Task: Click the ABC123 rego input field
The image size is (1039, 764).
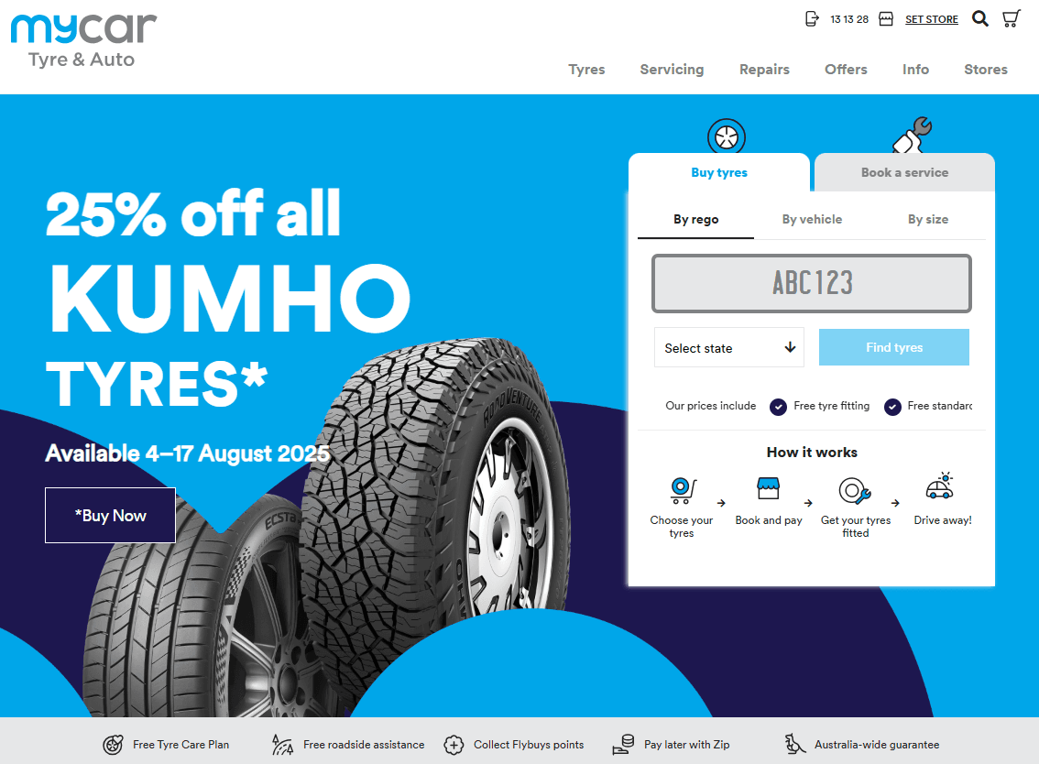Action: click(x=812, y=284)
